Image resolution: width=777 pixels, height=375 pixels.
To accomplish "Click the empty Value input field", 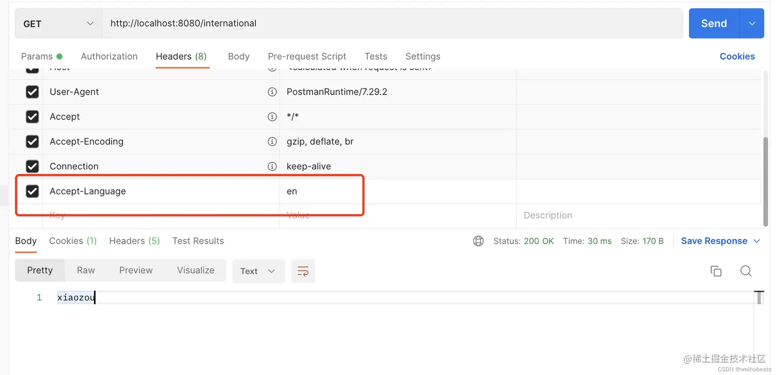I will tap(398, 216).
